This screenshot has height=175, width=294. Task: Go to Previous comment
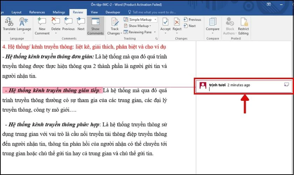click(x=68, y=24)
